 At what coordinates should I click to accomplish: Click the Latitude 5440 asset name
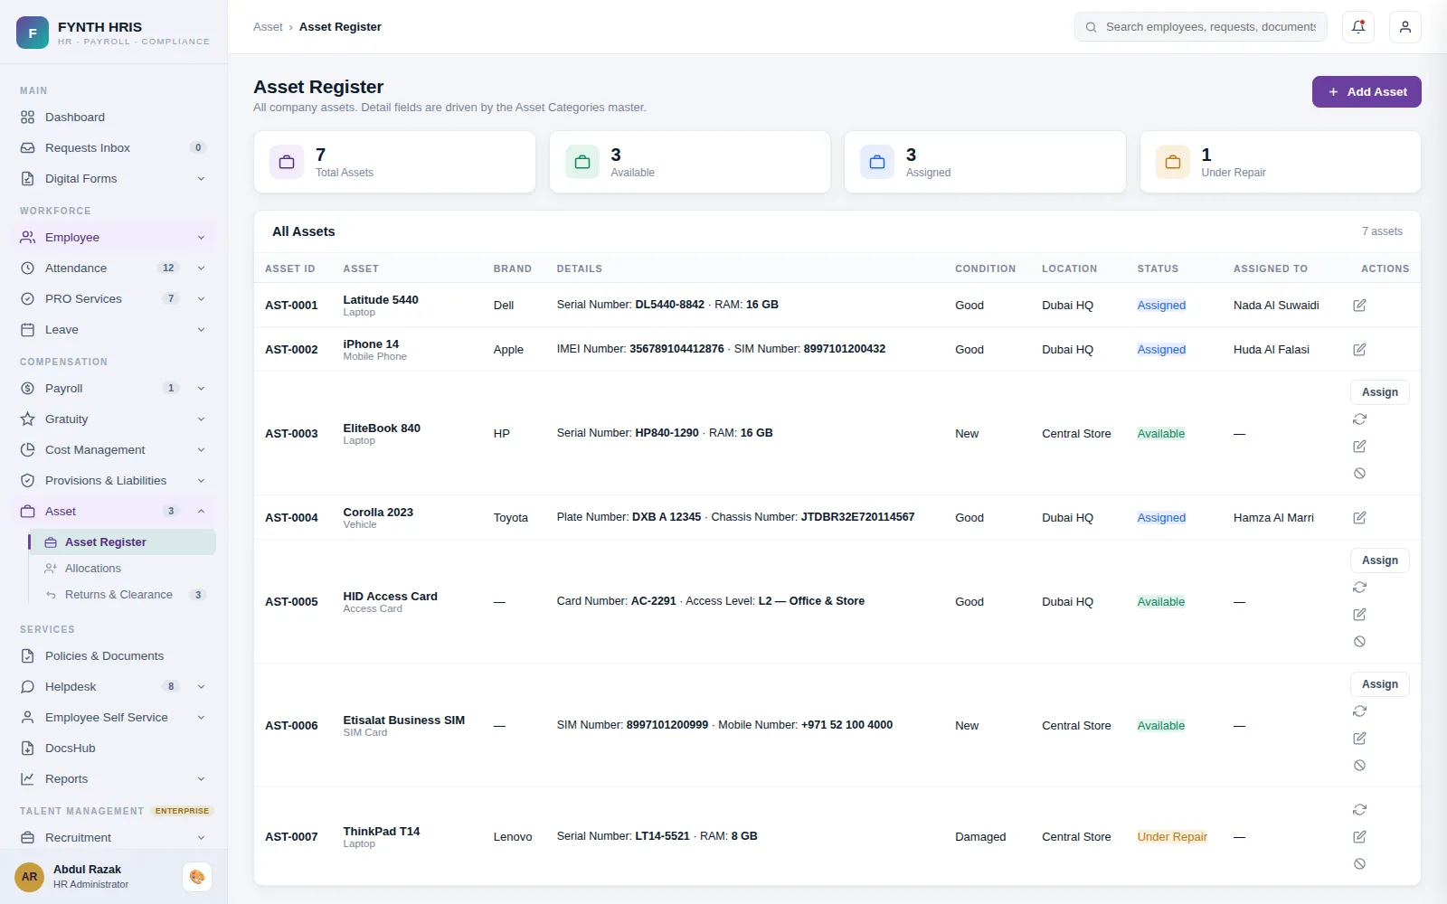click(381, 300)
